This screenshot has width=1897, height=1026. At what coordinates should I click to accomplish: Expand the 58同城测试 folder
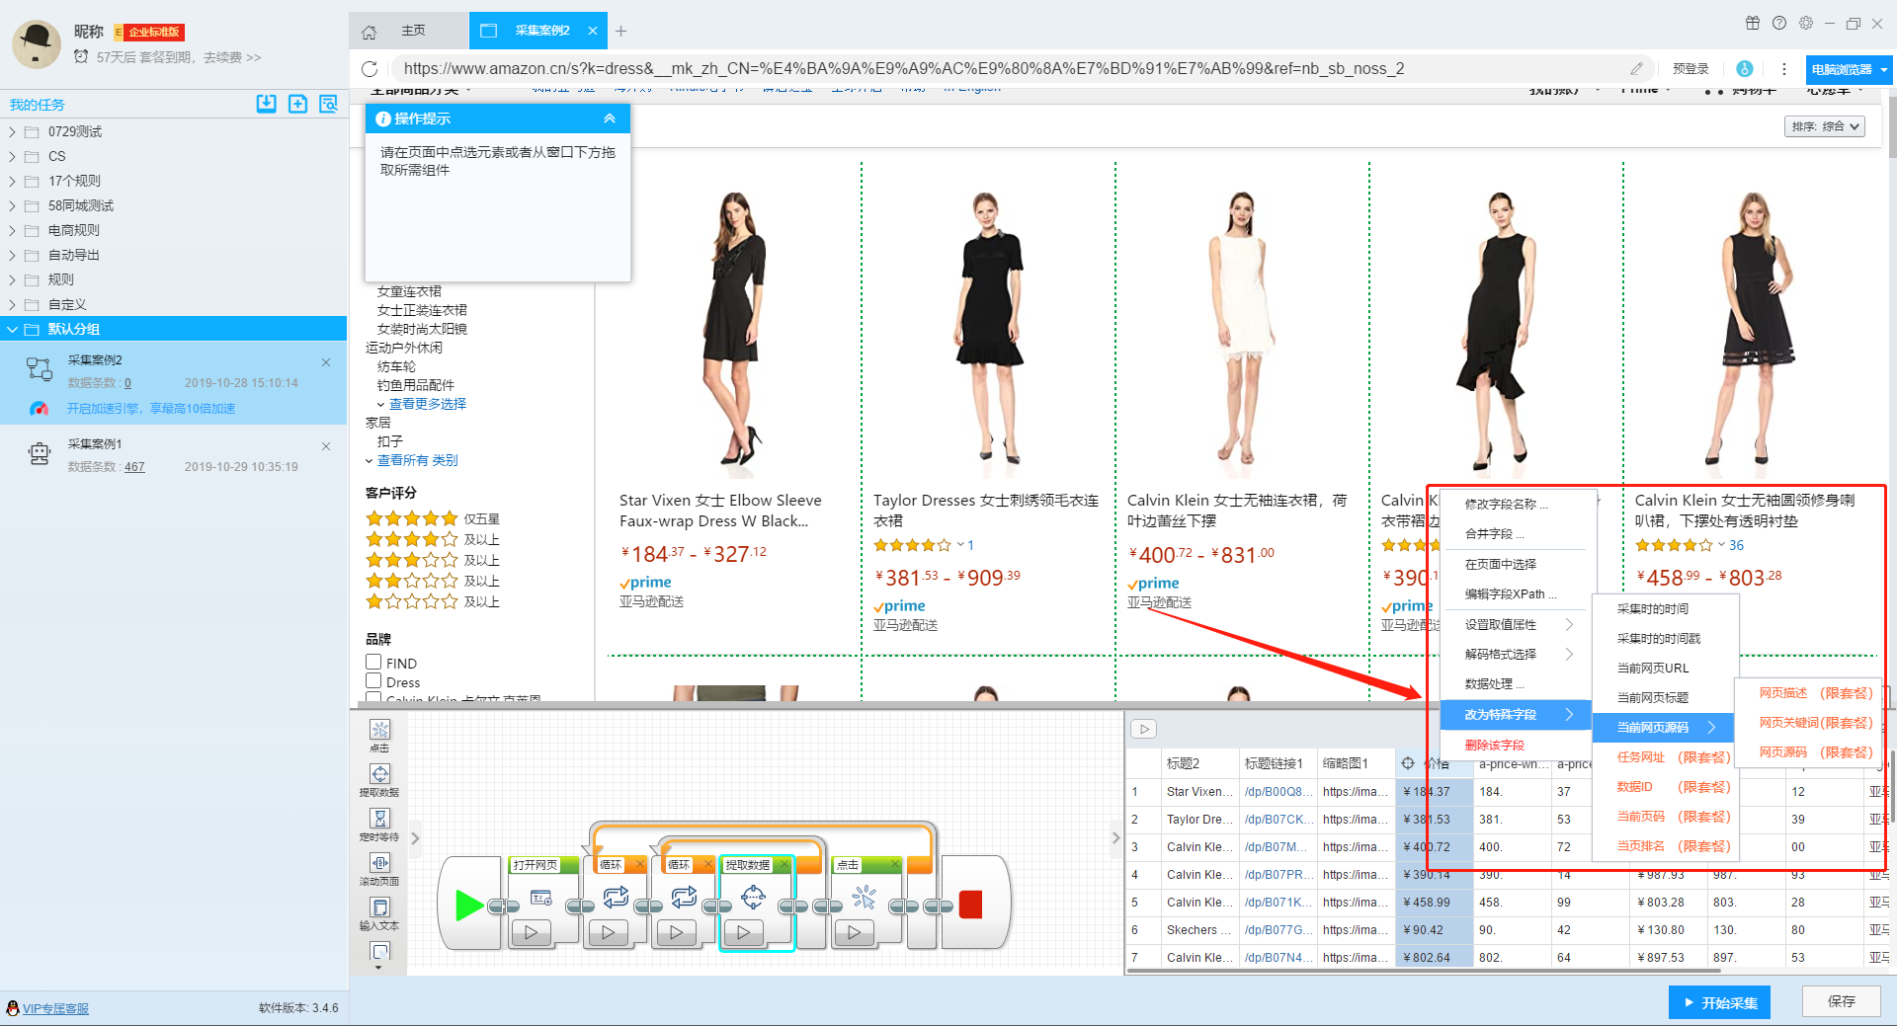pos(12,205)
